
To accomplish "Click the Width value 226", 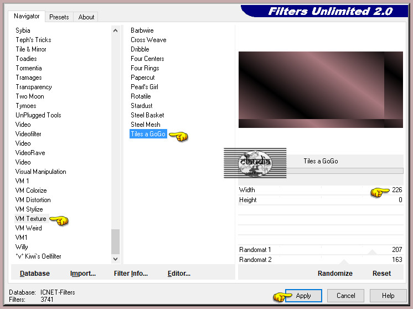I will [x=397, y=190].
